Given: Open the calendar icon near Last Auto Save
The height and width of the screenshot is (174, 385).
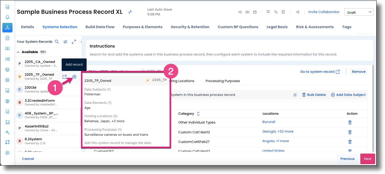Looking at the screenshot, I should 255,12.
